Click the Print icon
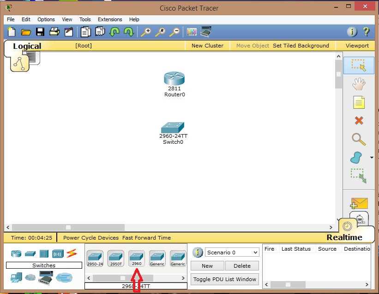This screenshot has width=379, height=294. 54,32
